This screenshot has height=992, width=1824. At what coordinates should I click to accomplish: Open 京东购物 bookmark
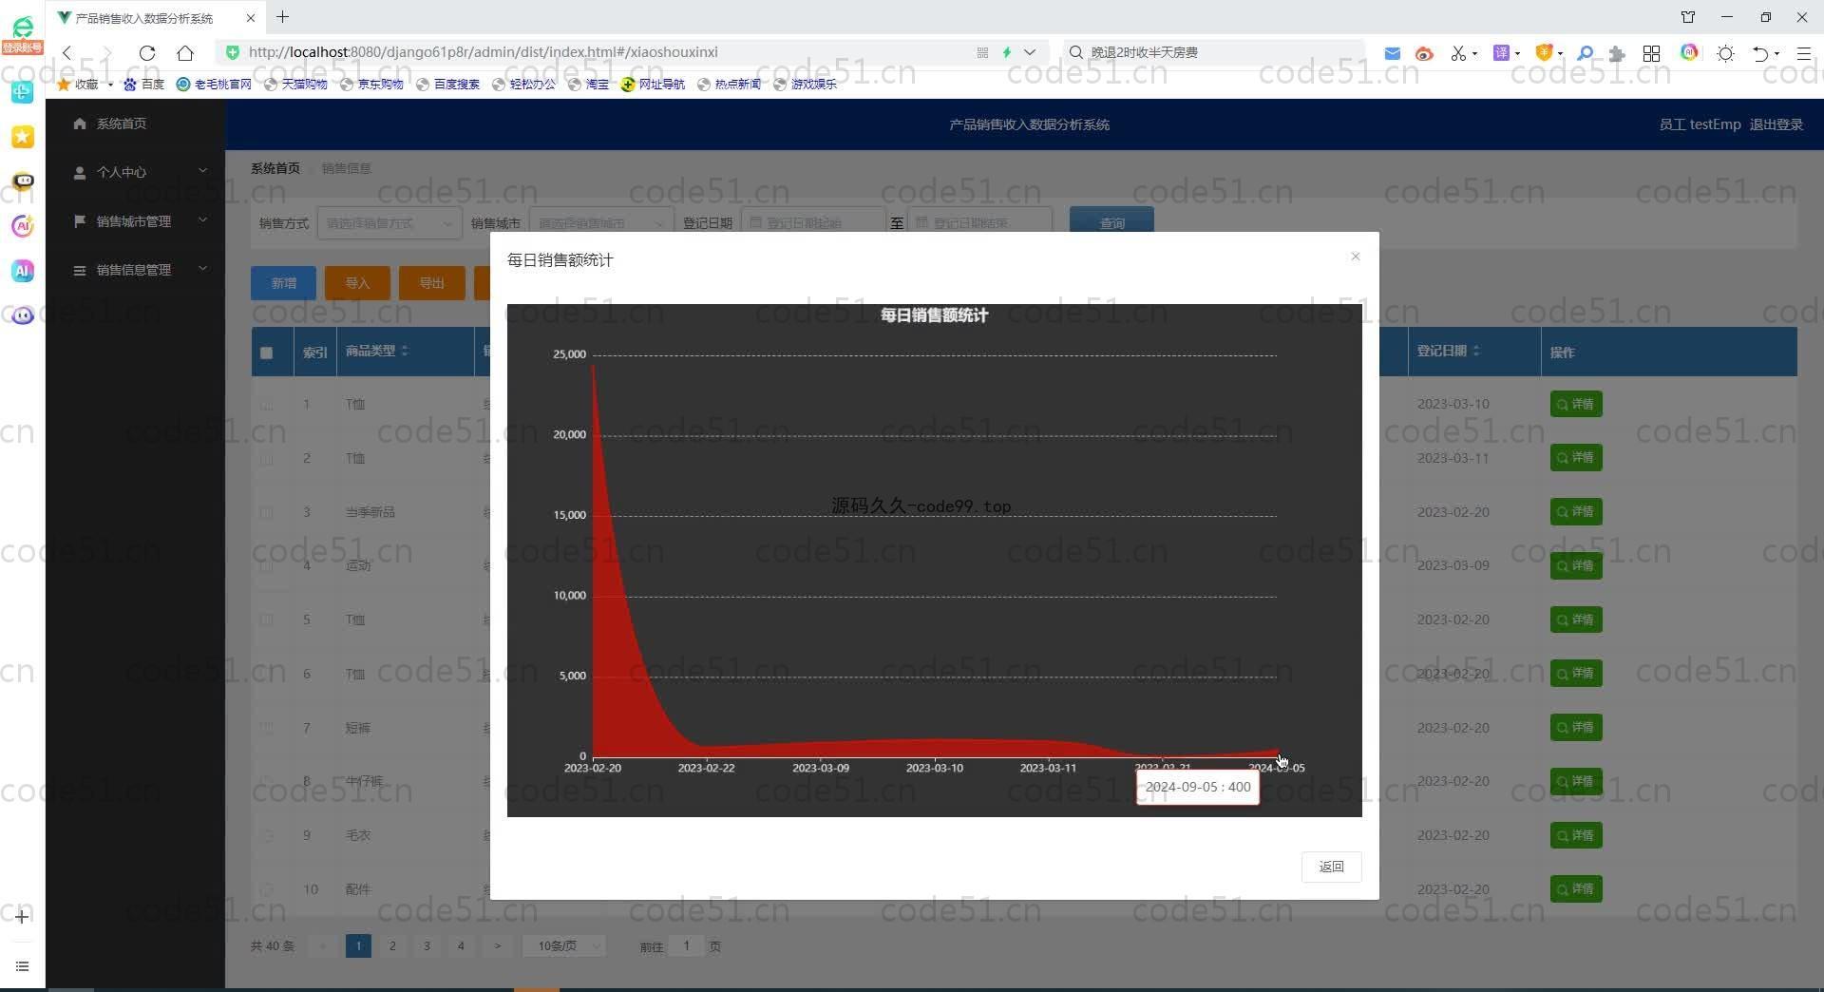pos(371,85)
